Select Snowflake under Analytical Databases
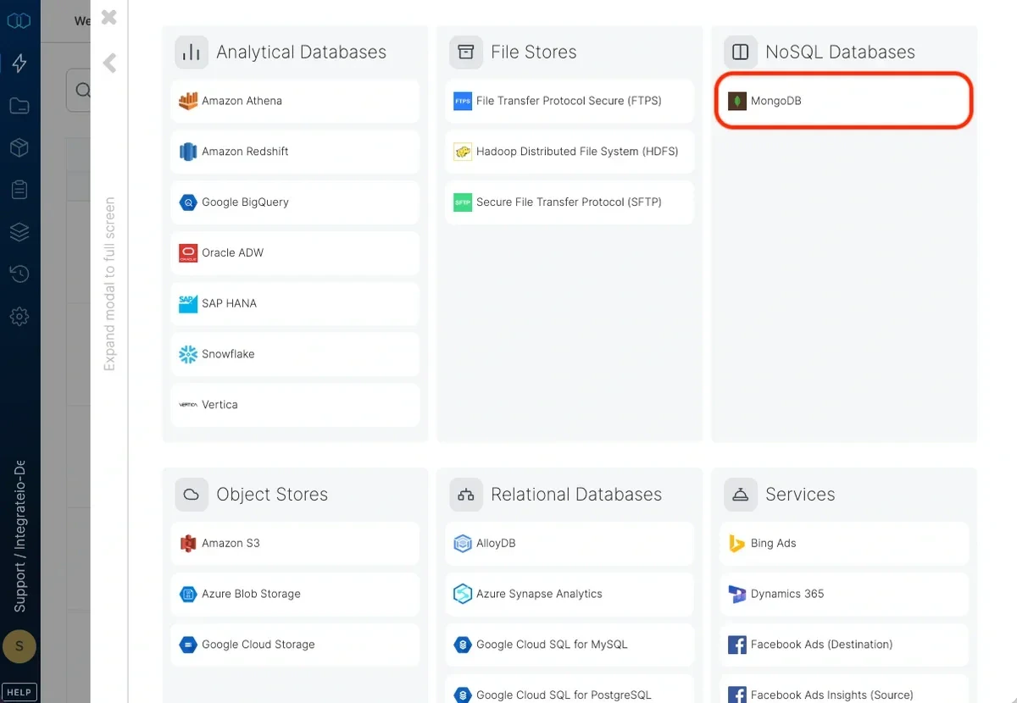Image resolution: width=1017 pixels, height=703 pixels. point(294,354)
